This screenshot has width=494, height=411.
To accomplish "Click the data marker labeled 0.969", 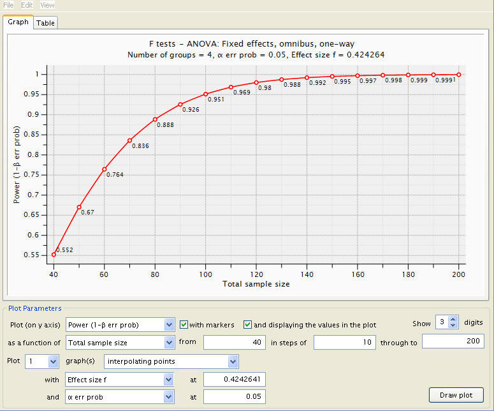I will [x=231, y=87].
